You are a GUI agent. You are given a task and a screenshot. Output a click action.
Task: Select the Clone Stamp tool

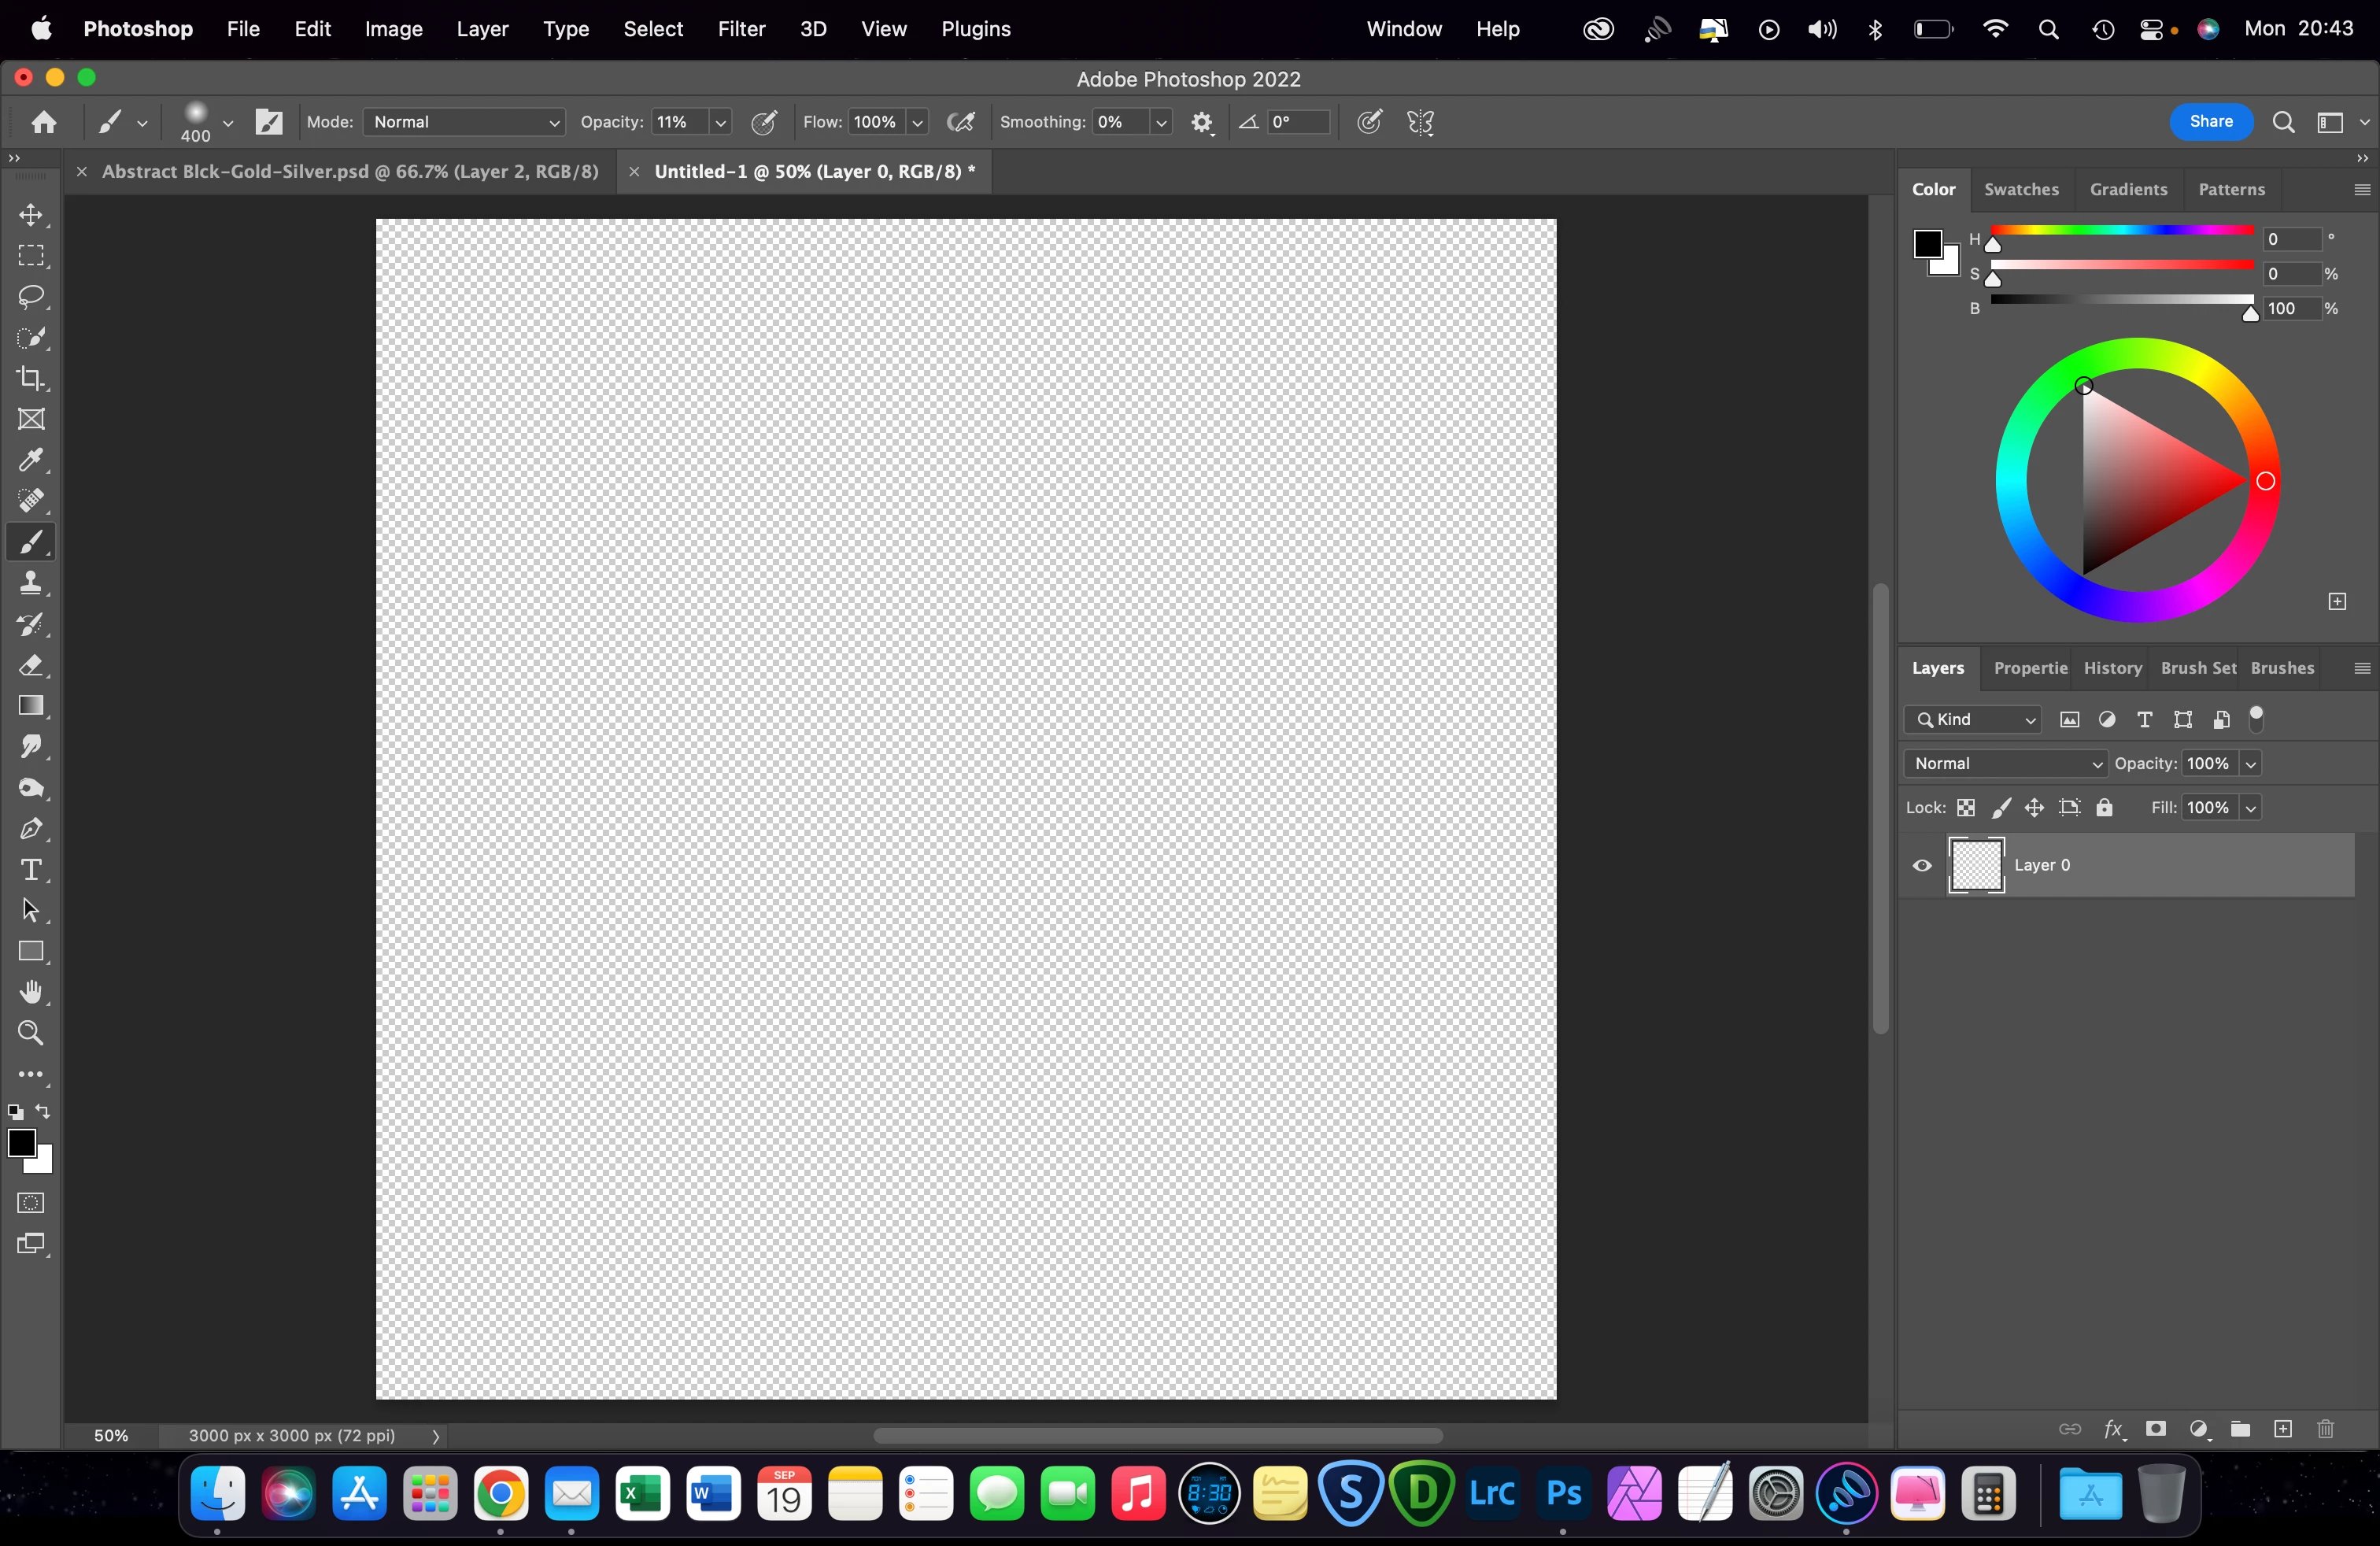(31, 583)
